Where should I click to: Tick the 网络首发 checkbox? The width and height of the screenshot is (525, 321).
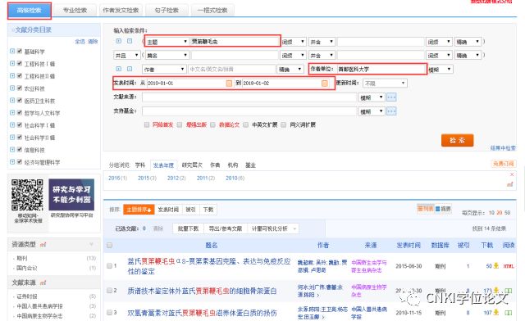(147, 124)
